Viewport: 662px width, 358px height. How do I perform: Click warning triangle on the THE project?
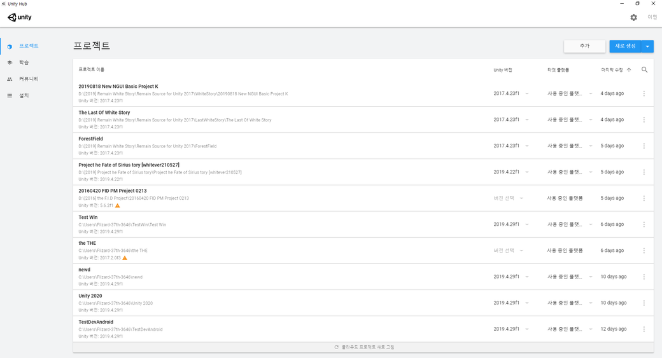click(x=125, y=258)
